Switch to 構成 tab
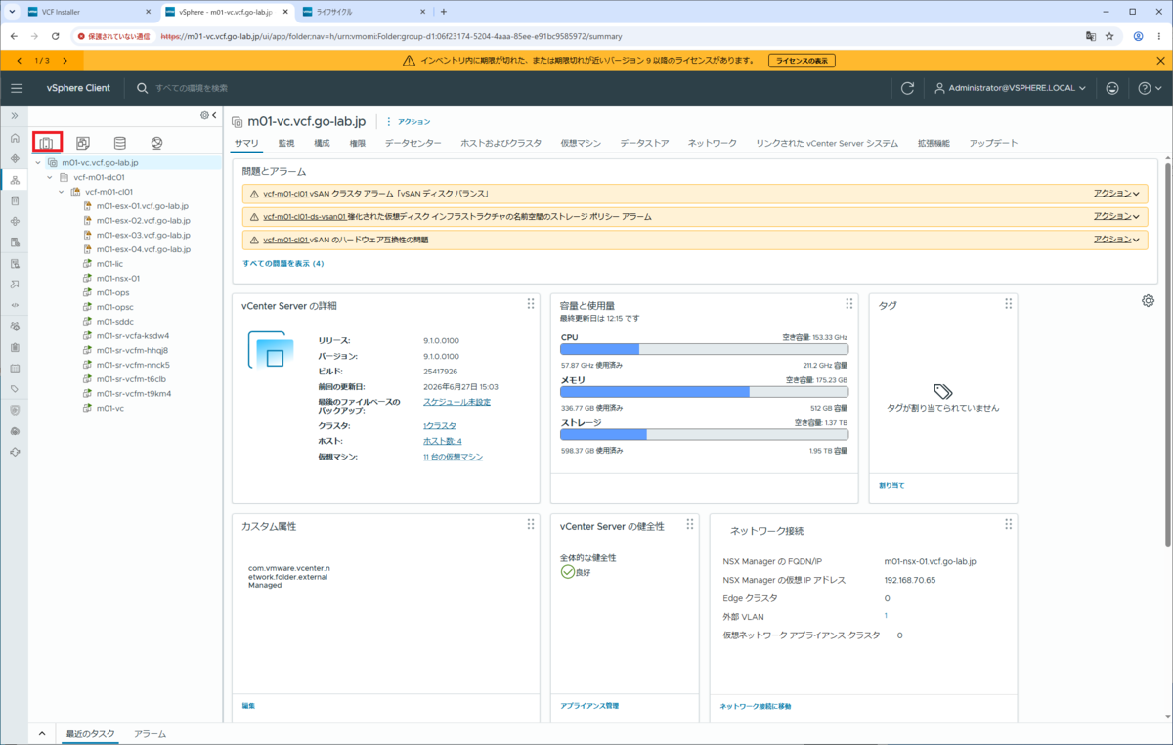 [x=323, y=143]
